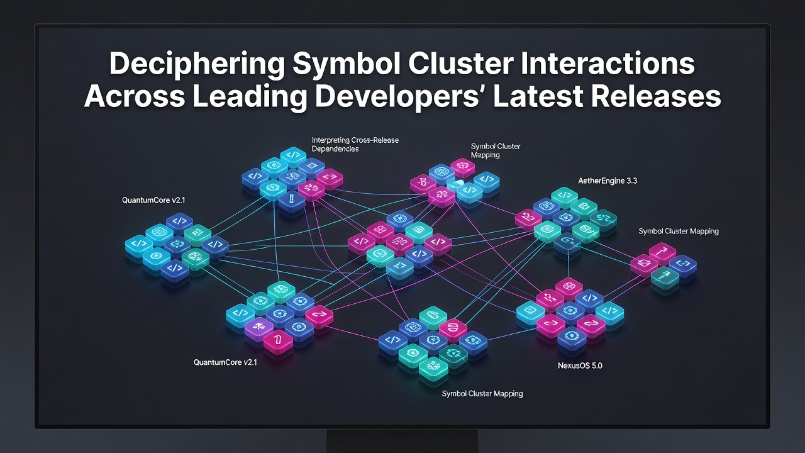Select the magenta tile of the AetherEngine cluster

pos(528,220)
